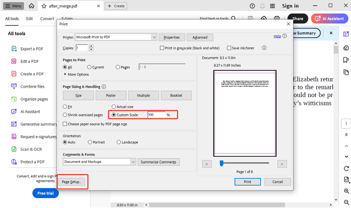Switch to the Edit tab
This screenshot has width=351, height=208.
(29, 19)
